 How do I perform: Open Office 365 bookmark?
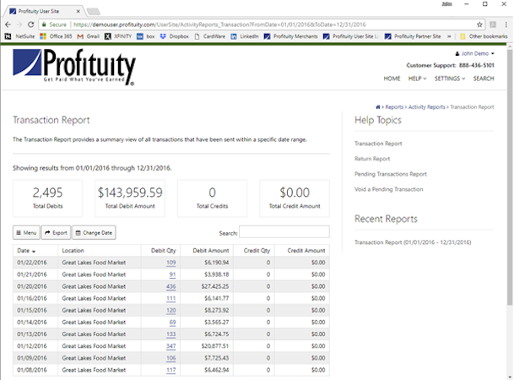56,36
